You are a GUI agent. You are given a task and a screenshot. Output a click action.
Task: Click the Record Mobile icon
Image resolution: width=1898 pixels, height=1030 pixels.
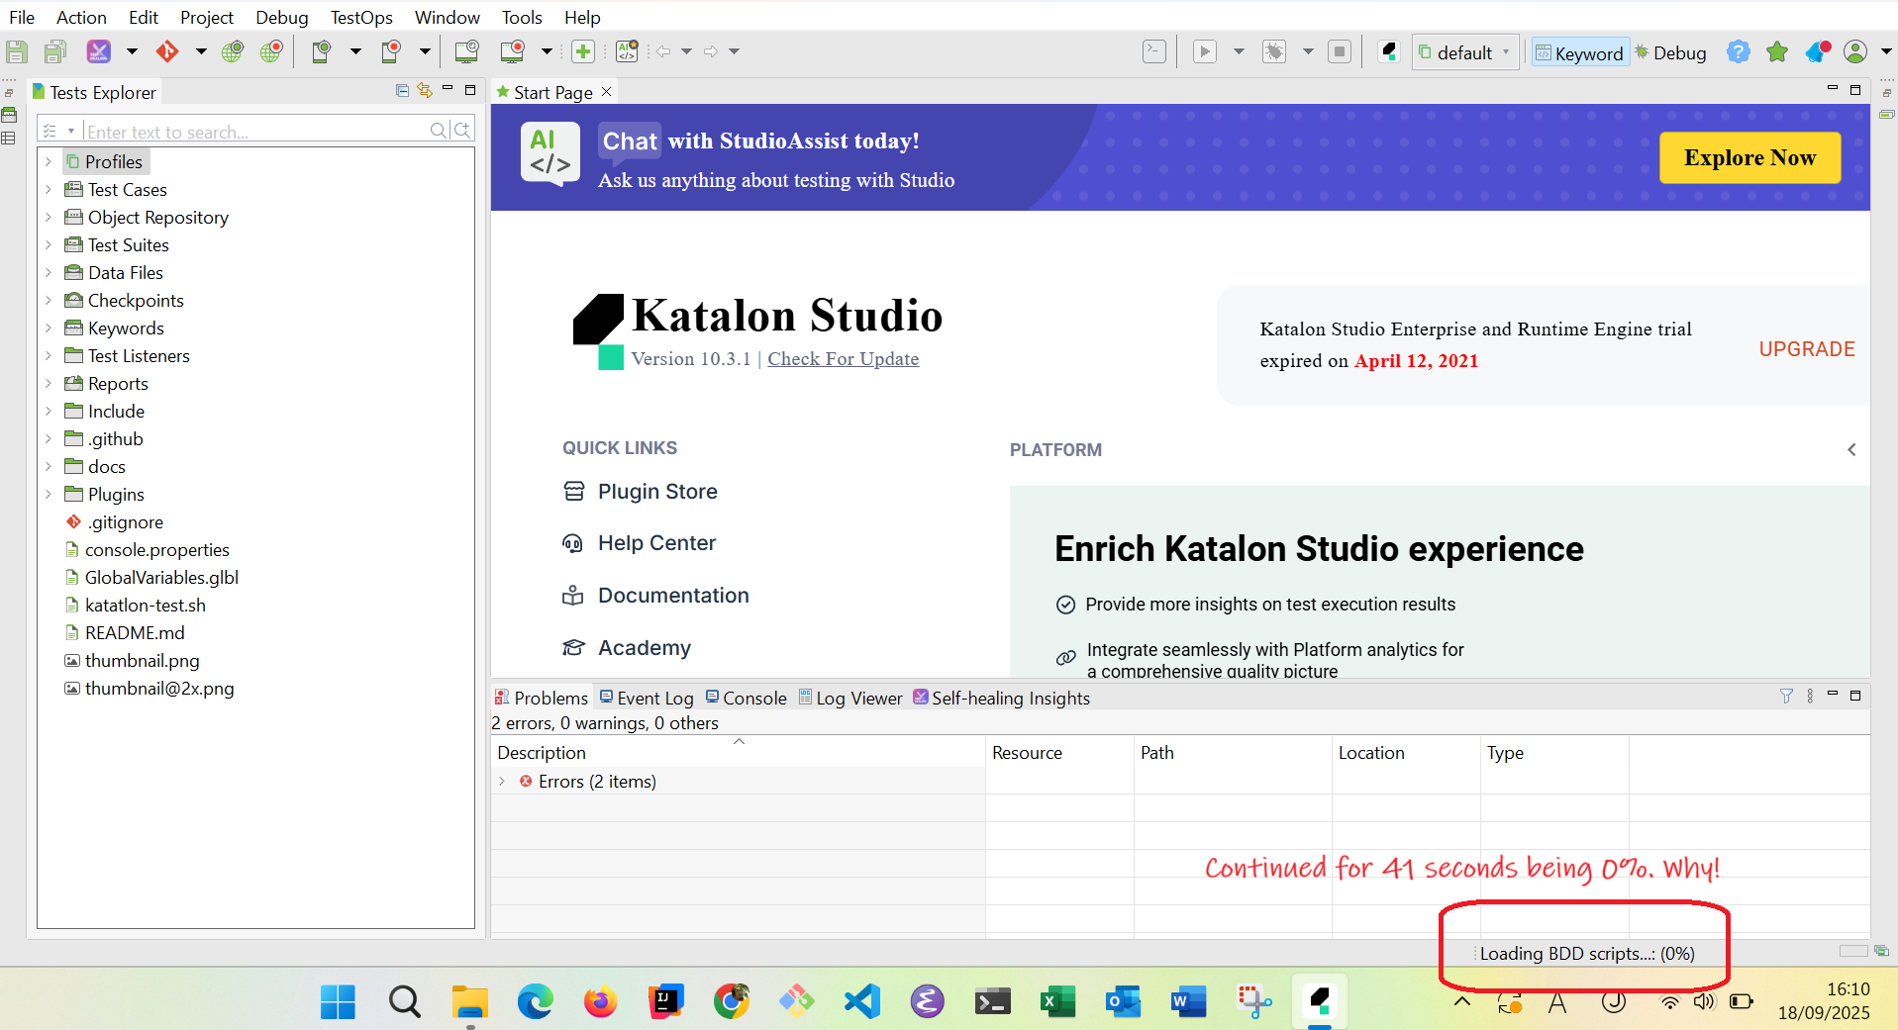click(x=391, y=51)
